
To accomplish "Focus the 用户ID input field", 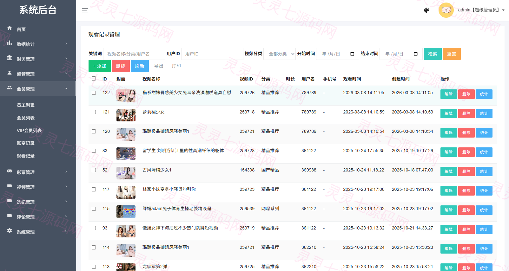I will pyautogui.click(x=212, y=54).
